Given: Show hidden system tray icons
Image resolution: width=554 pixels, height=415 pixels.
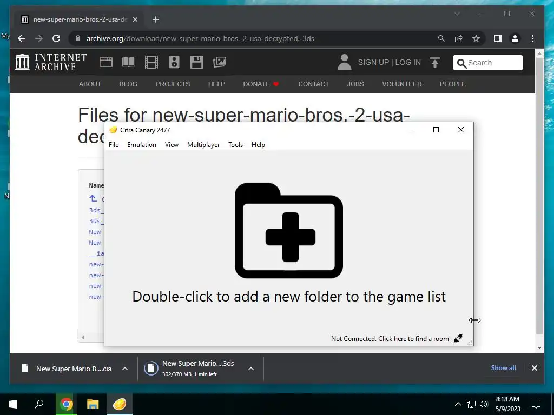Looking at the screenshot, I should [458, 404].
